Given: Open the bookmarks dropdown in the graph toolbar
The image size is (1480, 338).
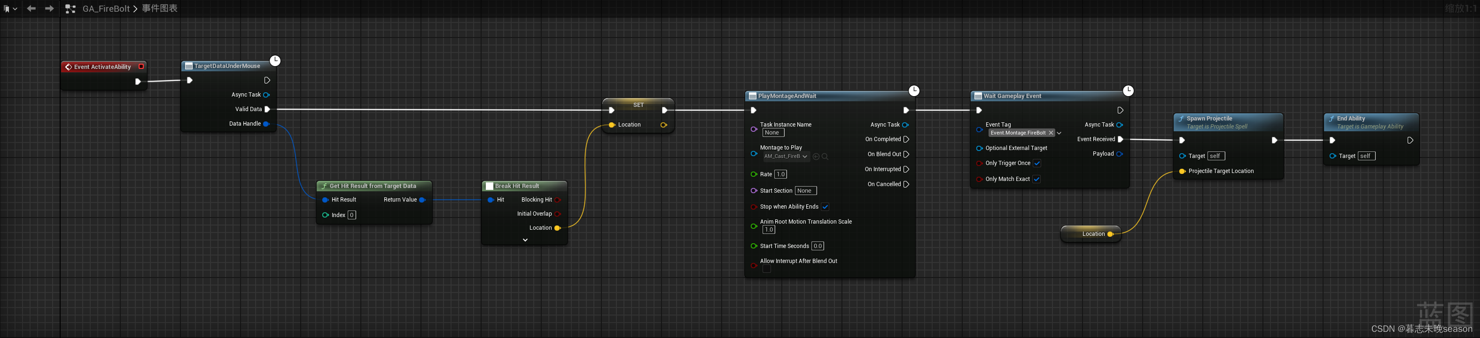Looking at the screenshot, I should [10, 8].
